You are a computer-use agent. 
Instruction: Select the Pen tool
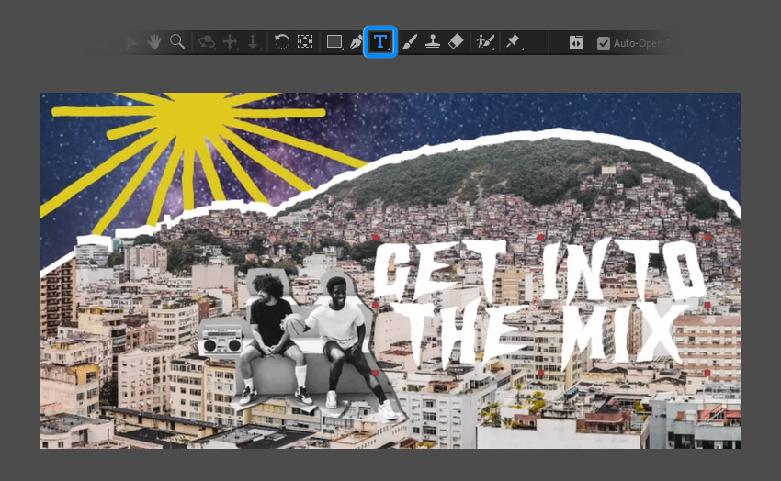357,42
